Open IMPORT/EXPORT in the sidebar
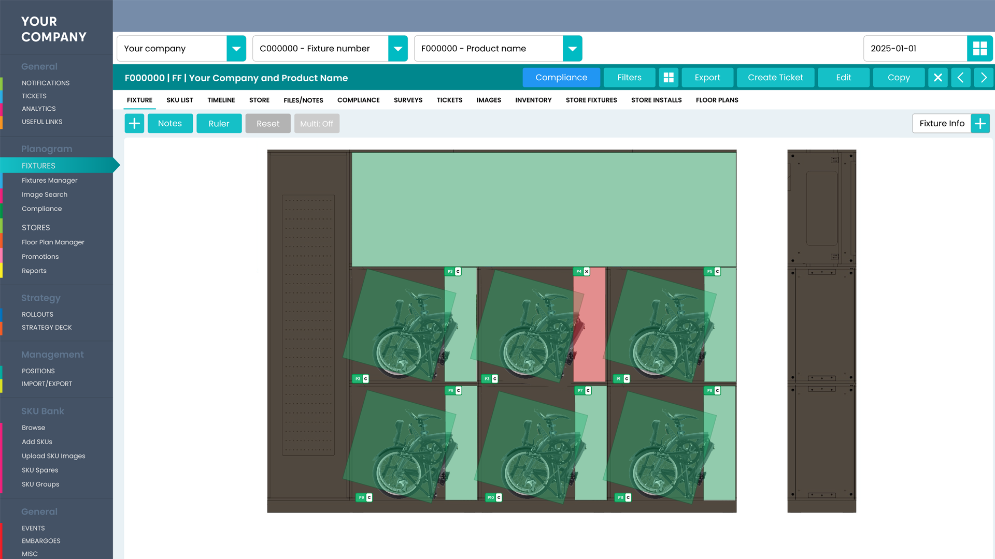 [47, 384]
